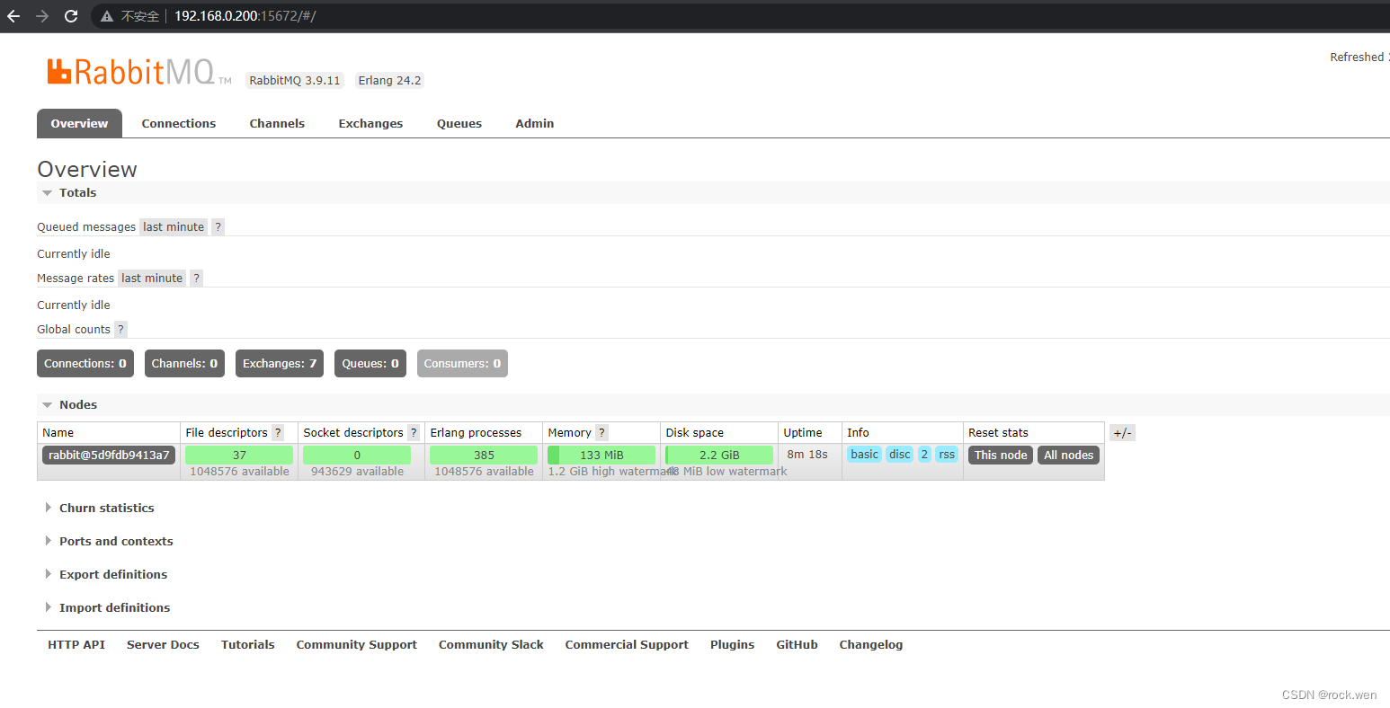Go back with the browser back arrow

(13, 16)
